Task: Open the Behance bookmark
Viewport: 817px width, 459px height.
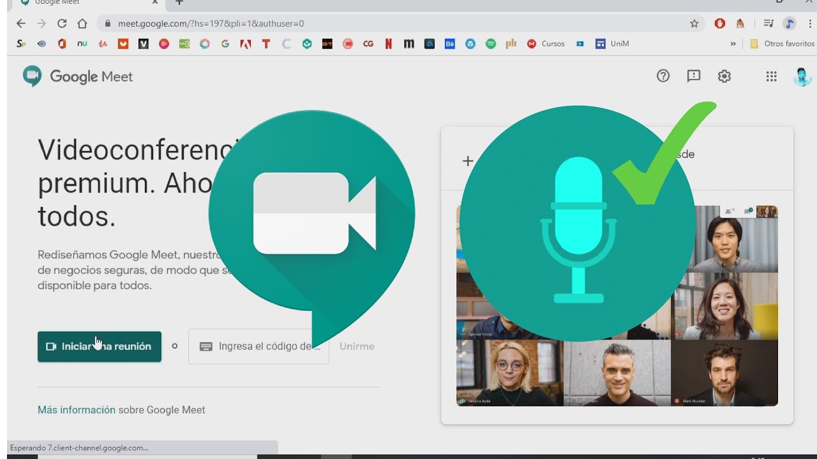Action: point(450,44)
